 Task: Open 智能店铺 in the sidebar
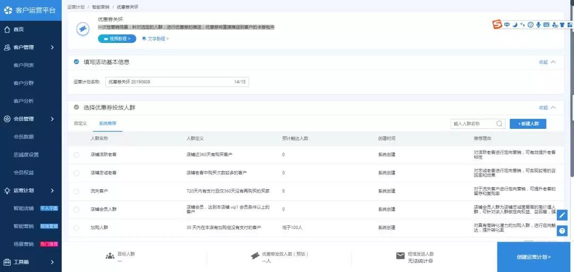(x=24, y=209)
